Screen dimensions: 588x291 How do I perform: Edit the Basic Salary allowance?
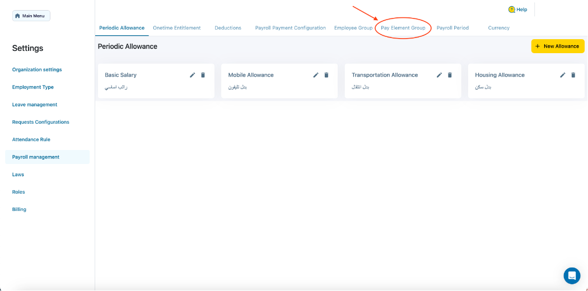point(193,75)
